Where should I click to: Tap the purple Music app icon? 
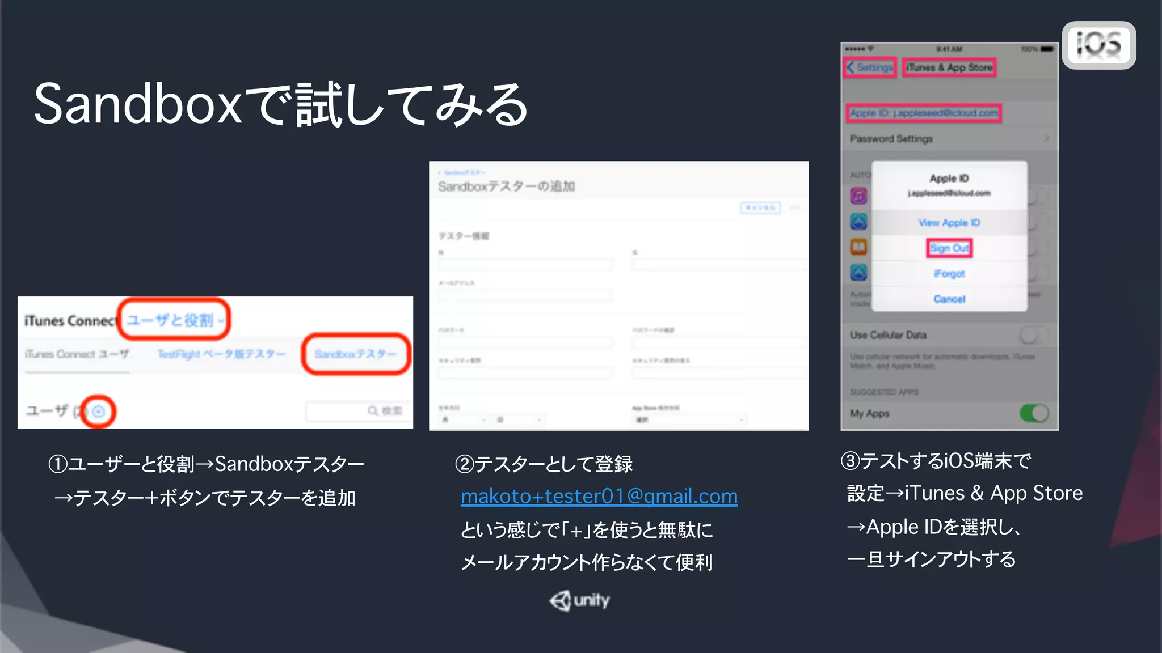pyautogui.click(x=858, y=196)
